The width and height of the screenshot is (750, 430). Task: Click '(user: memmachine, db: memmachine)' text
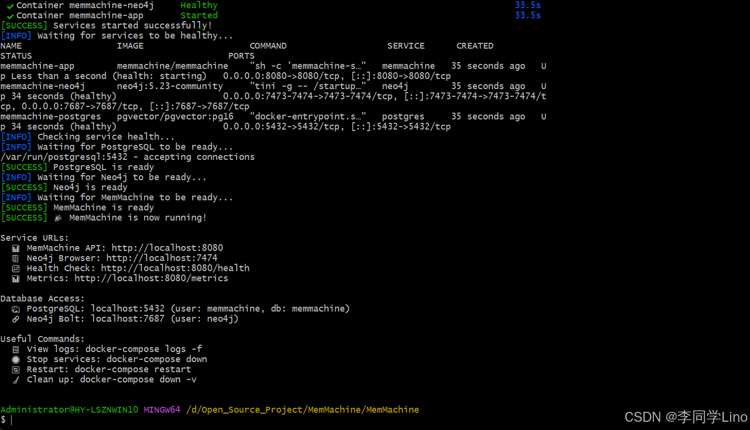tap(260, 308)
